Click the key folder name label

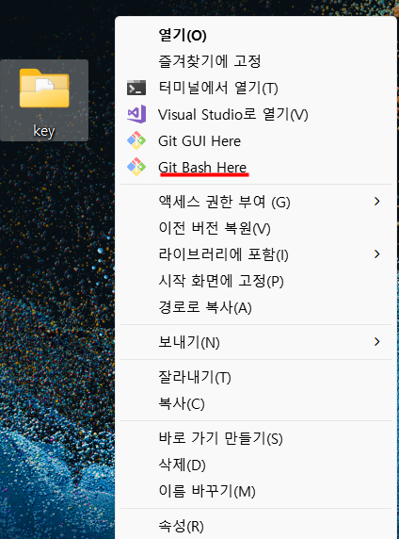click(x=44, y=131)
